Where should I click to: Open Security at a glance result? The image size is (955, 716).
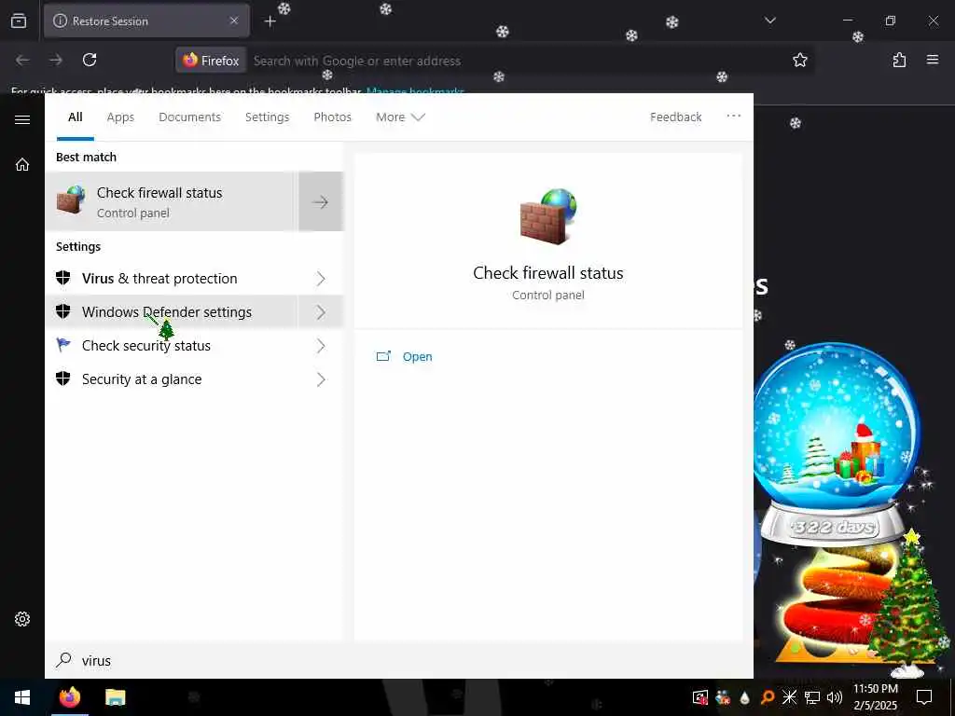172,379
